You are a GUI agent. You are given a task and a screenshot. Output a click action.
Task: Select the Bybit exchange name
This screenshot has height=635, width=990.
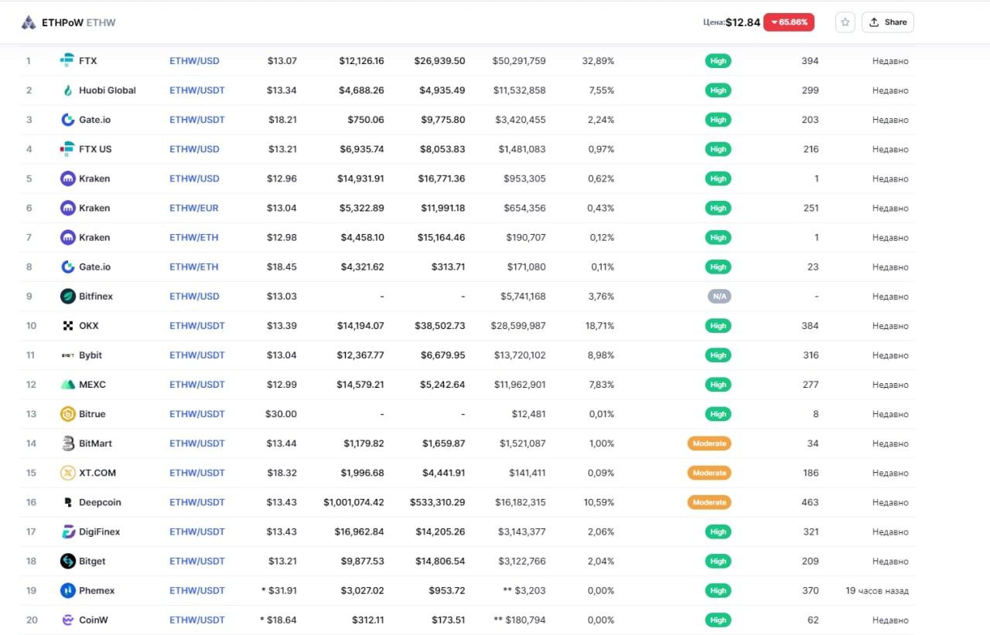tap(90, 355)
